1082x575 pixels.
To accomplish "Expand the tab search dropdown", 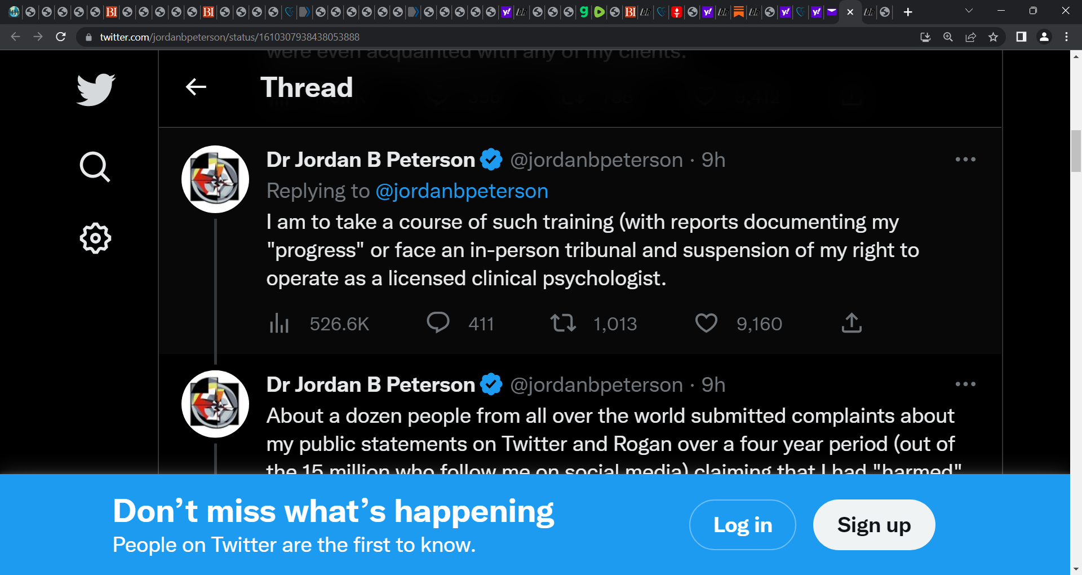I will coord(969,11).
